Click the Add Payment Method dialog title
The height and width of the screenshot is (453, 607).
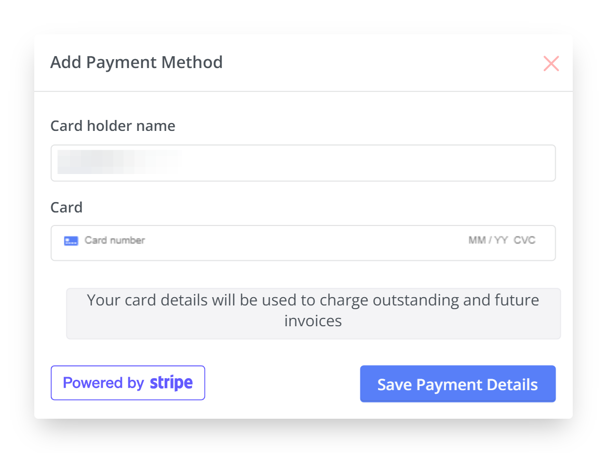(137, 62)
